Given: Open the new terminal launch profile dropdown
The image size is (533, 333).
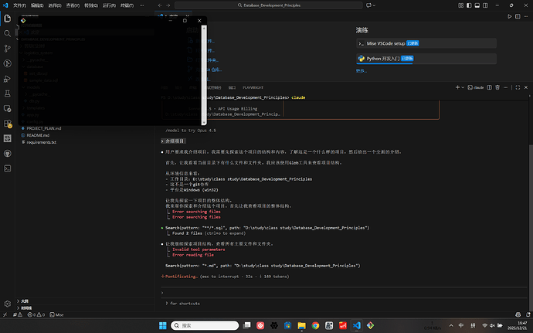Looking at the screenshot, I should (x=463, y=87).
